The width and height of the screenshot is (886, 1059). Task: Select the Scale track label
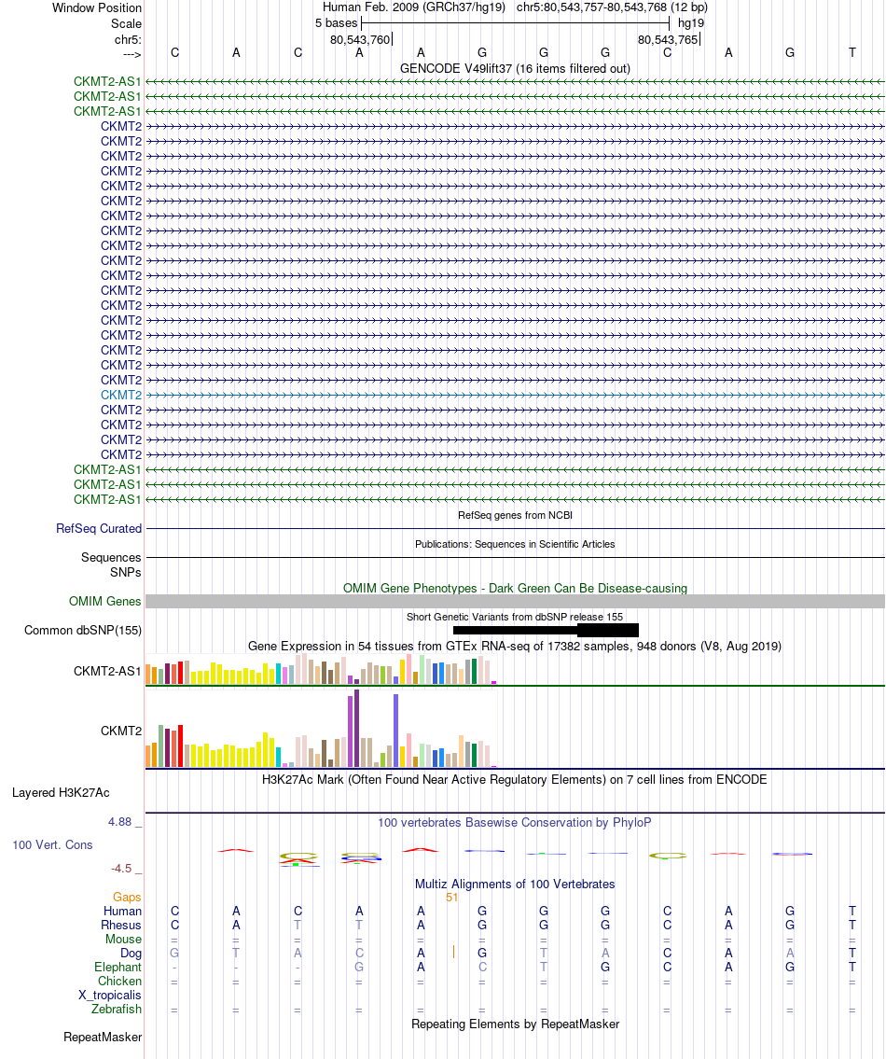(x=126, y=23)
